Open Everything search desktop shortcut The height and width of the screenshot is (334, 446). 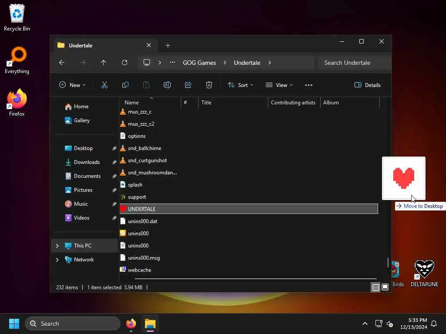coord(17,60)
